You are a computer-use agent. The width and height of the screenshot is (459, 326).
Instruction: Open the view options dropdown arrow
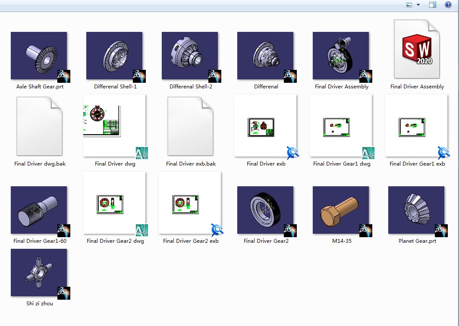[x=418, y=5]
